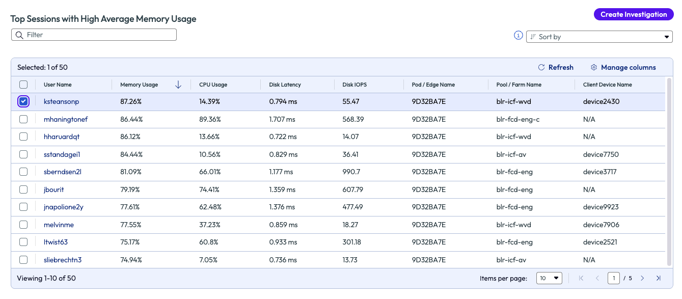
Task: Uncheck the ksteansonp row checkbox
Action: click(23, 101)
